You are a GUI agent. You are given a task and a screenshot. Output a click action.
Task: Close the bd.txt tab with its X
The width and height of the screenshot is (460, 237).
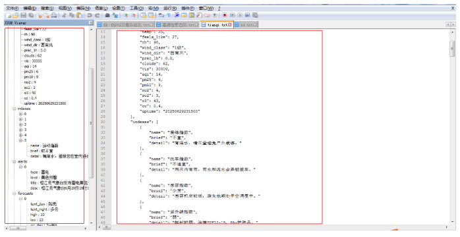(254, 25)
